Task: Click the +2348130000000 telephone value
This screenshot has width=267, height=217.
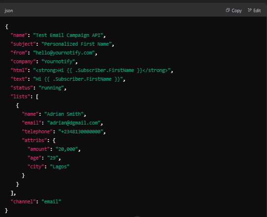Action: tap(81, 131)
